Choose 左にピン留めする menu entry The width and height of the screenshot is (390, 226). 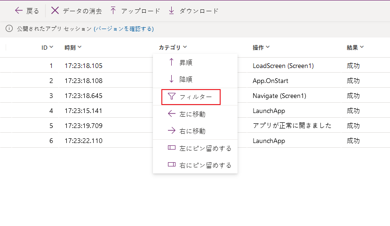coord(195,148)
